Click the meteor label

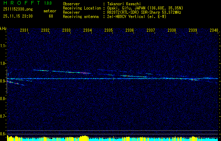[50, 11]
